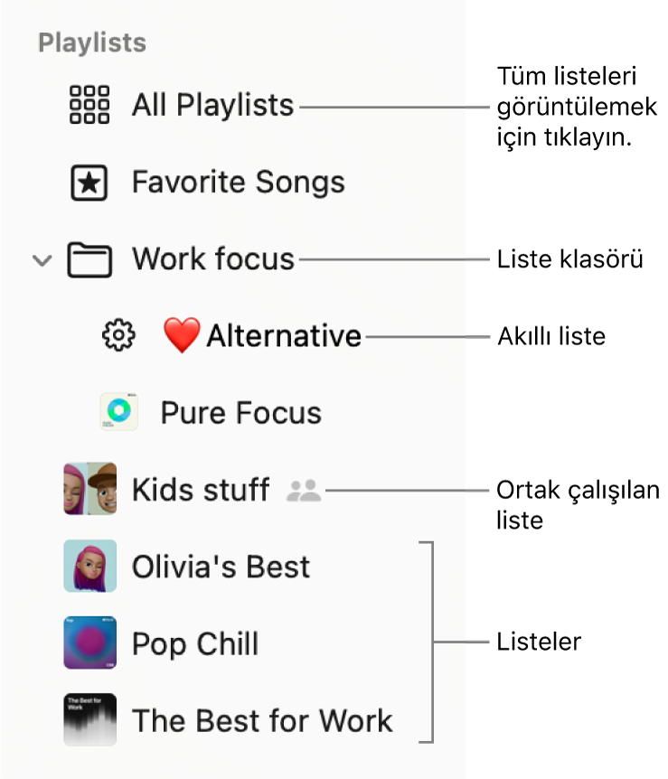Click the All Playlists grid icon

(89, 105)
